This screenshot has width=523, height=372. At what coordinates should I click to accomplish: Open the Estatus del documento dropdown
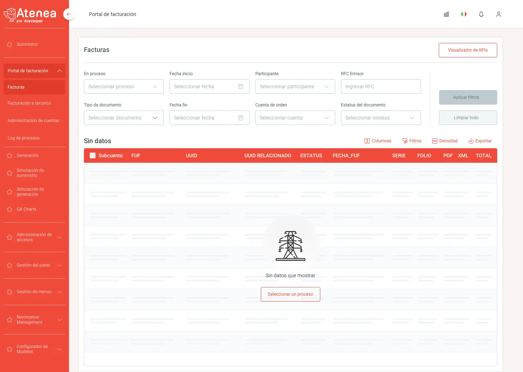pyautogui.click(x=381, y=118)
